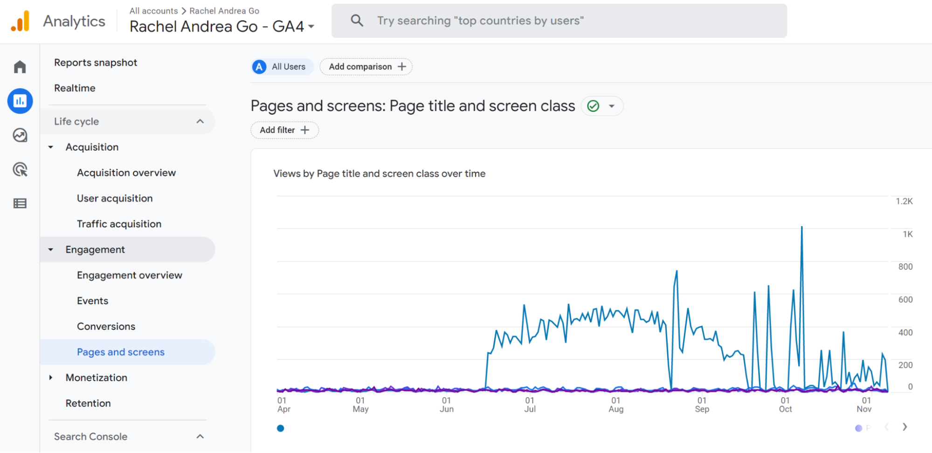Image resolution: width=932 pixels, height=453 pixels.
Task: Click the Add filter button
Action: tap(284, 130)
